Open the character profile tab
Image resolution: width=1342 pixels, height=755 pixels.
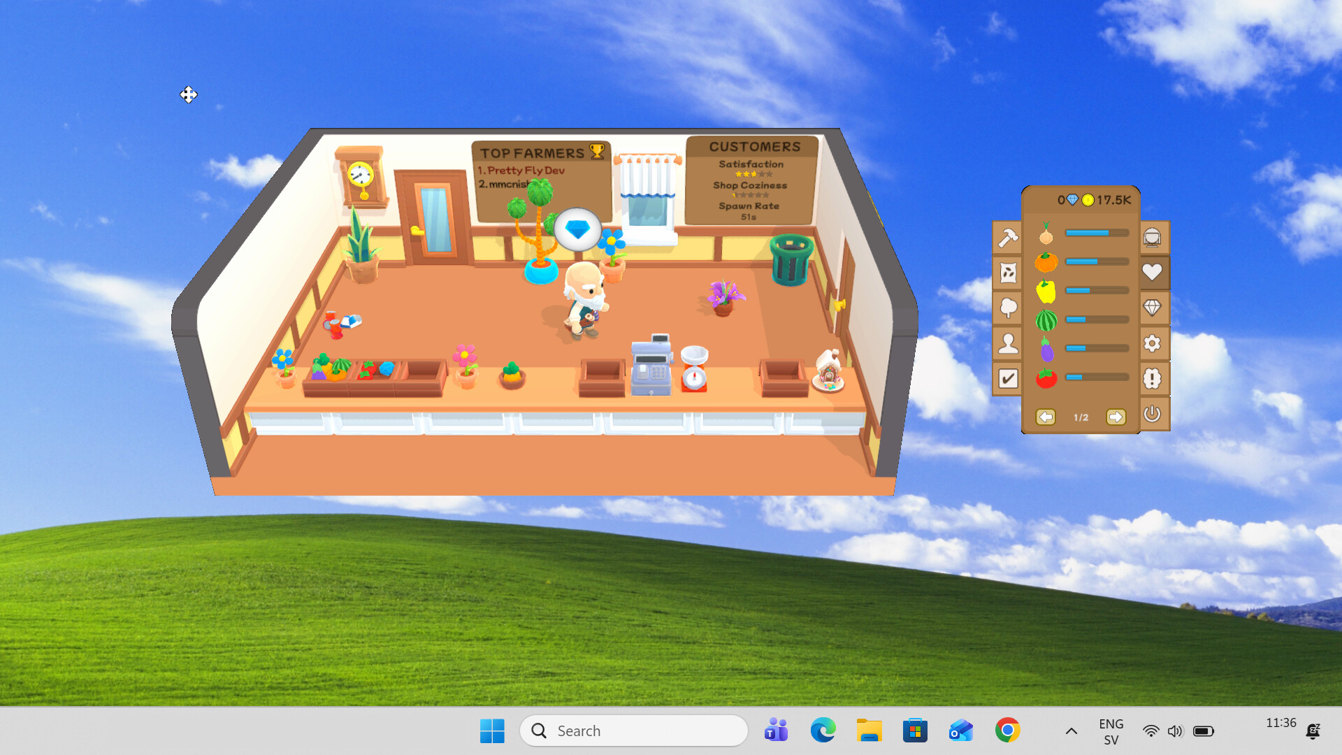1007,343
